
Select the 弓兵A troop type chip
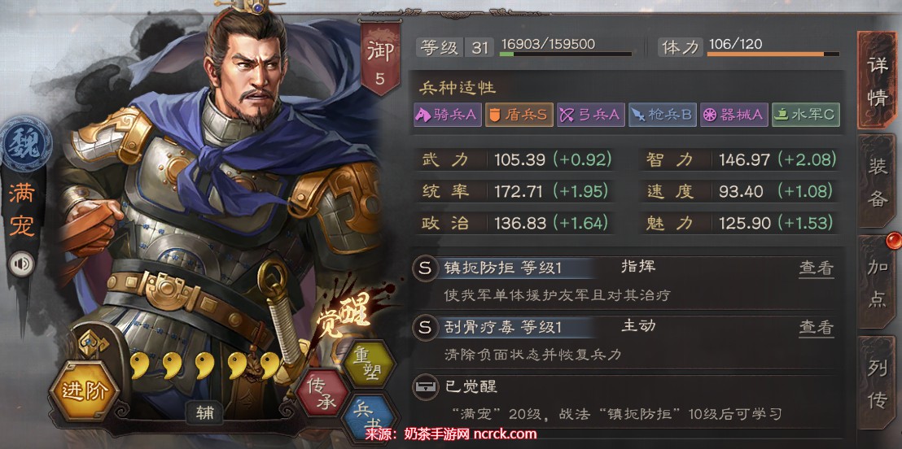[591, 115]
